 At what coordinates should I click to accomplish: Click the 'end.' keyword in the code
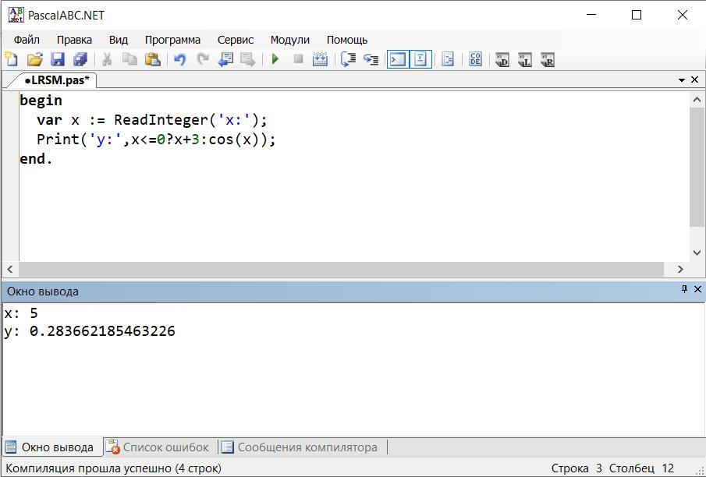tap(36, 159)
